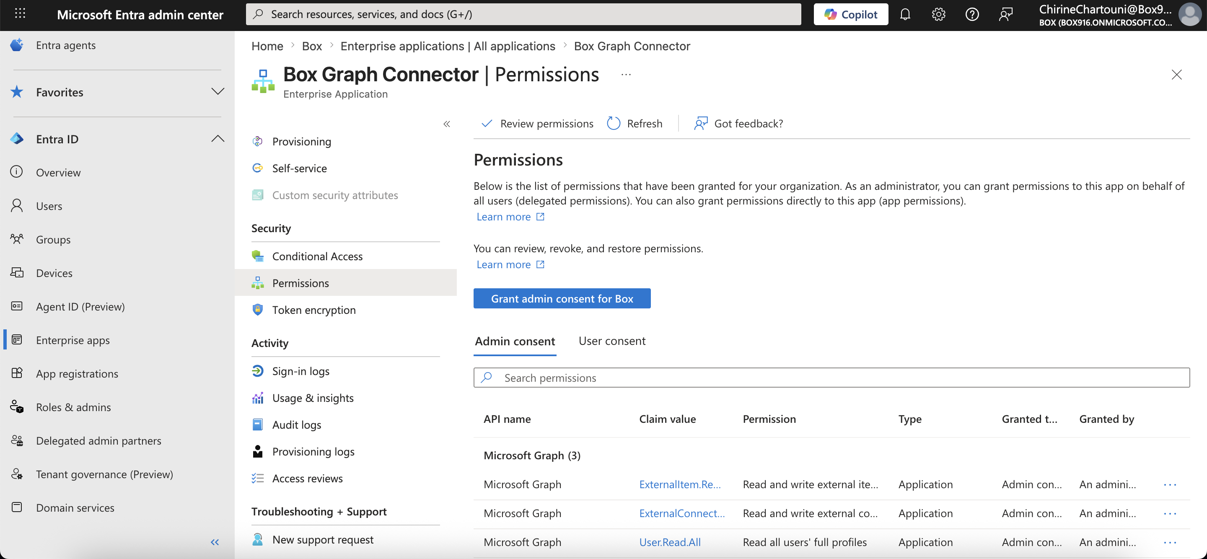Open Usage & insights chart item
The height and width of the screenshot is (559, 1207).
click(313, 398)
